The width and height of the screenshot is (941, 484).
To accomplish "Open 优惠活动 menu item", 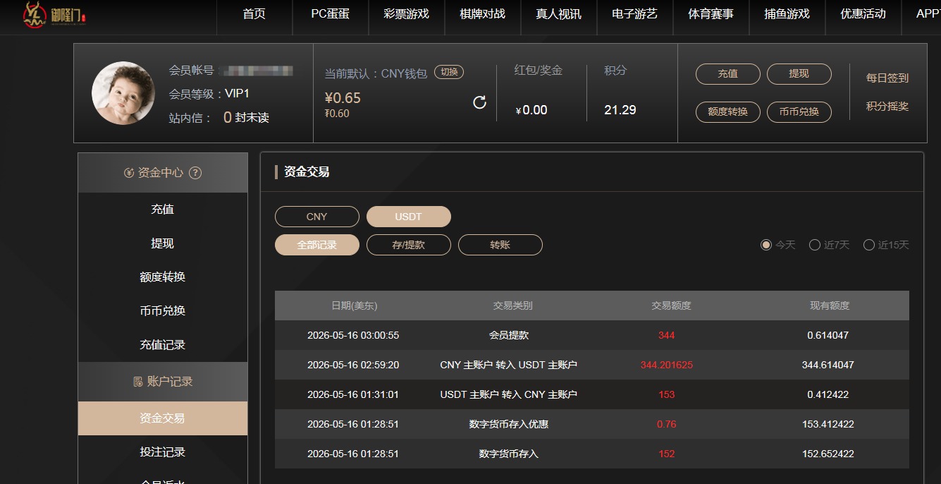I will pos(863,14).
